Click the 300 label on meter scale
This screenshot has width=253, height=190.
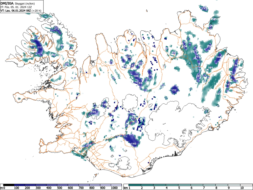coord(38,188)
